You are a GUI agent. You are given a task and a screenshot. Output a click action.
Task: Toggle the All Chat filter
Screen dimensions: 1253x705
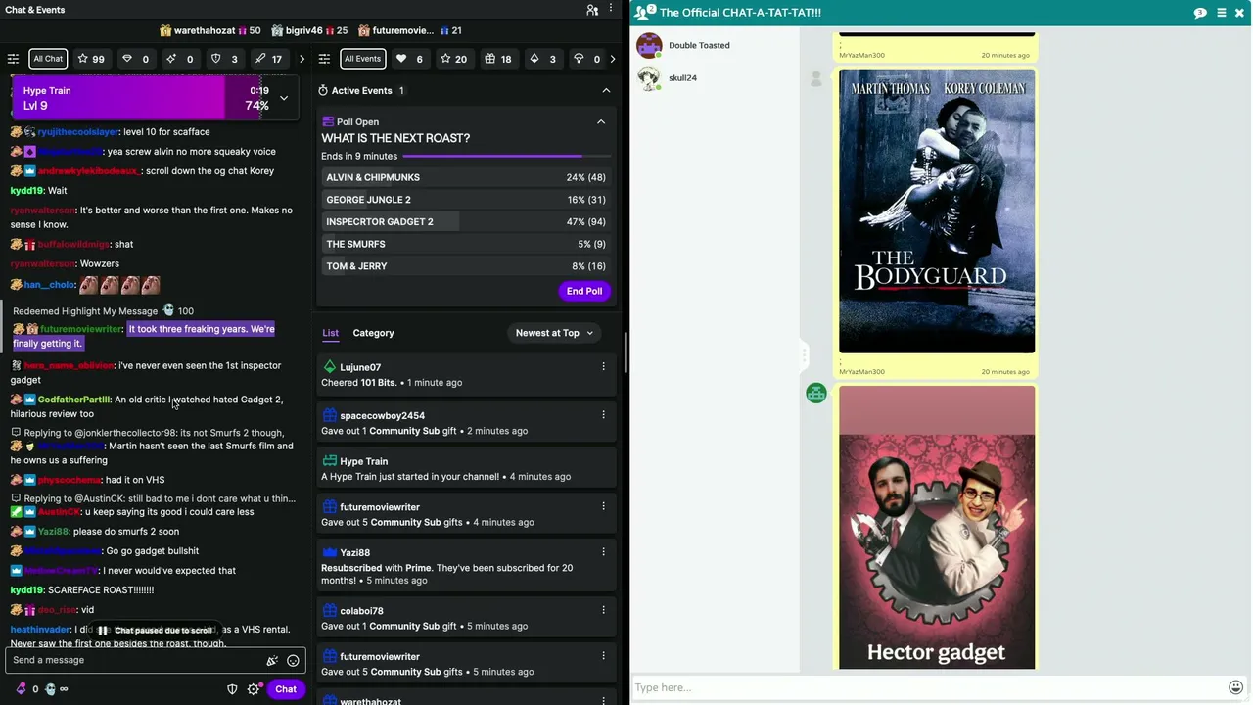click(x=48, y=59)
